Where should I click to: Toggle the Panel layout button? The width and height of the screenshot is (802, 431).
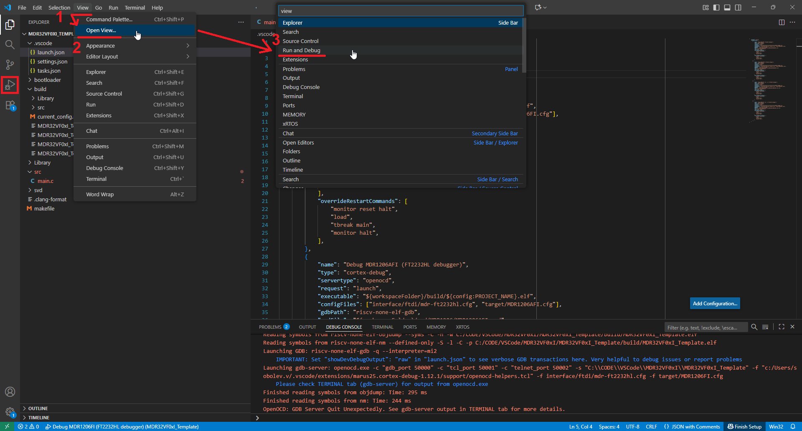click(x=727, y=8)
